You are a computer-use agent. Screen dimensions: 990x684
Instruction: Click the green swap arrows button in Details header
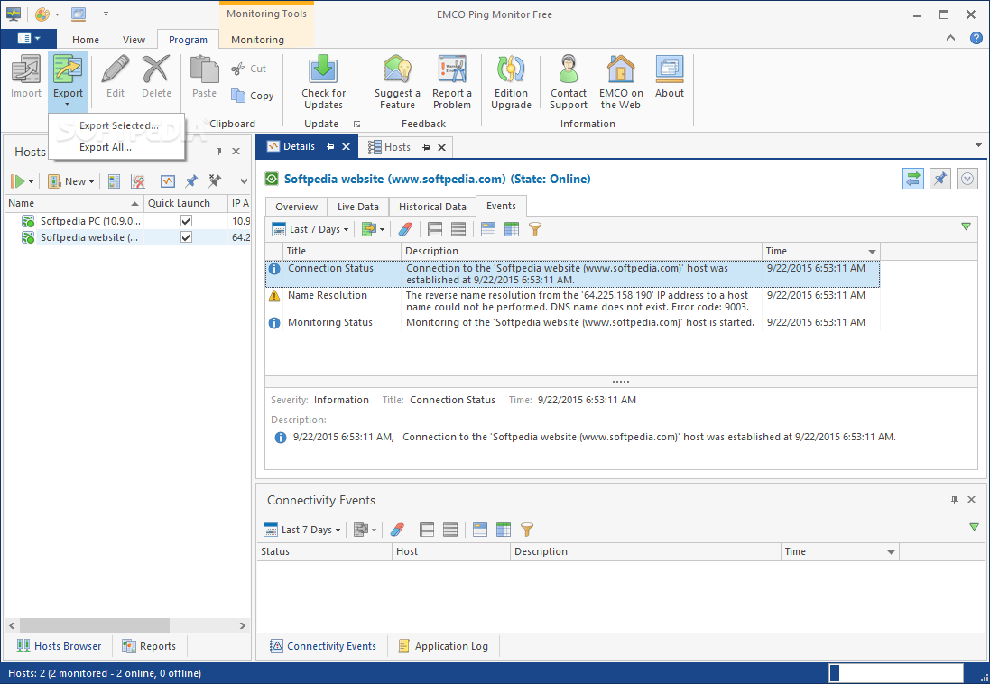[913, 179]
